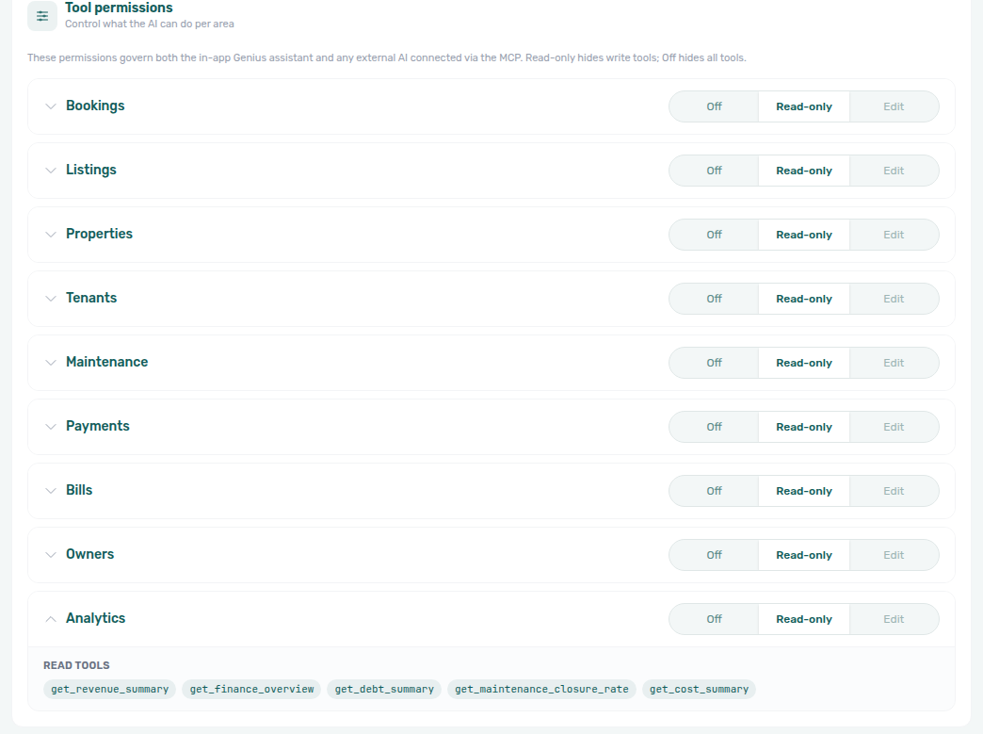Switch Properties permission to Off
983x734 pixels.
(x=714, y=235)
